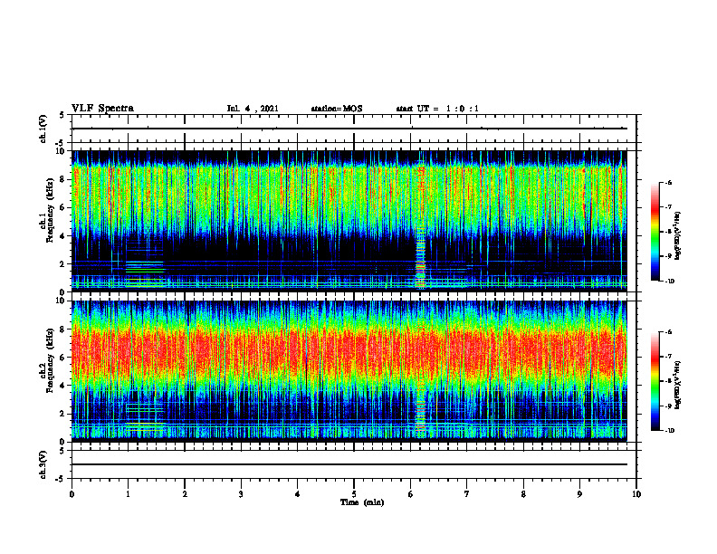
Task: Click the "-8" tick on ch.1 colorbar
Action: tap(668, 232)
